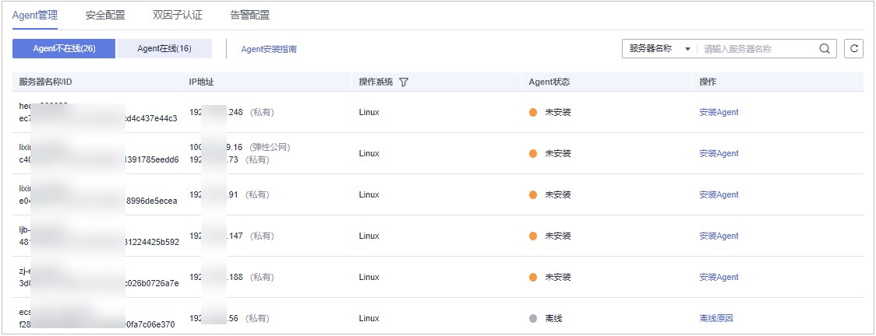Click the orange 未安装 status dot in first row

pos(533,112)
